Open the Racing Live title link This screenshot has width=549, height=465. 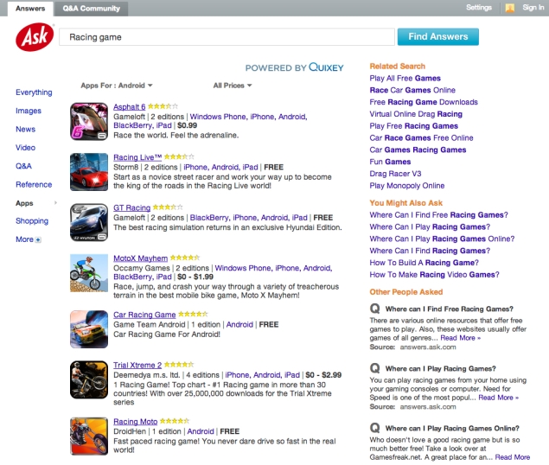pyautogui.click(x=137, y=157)
